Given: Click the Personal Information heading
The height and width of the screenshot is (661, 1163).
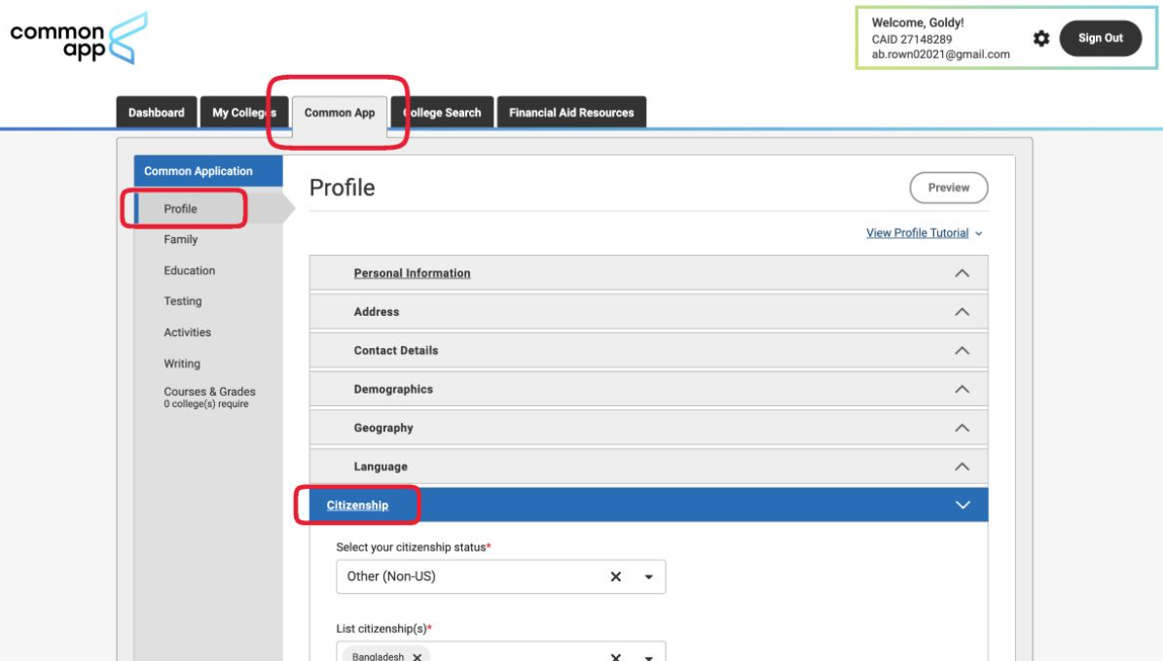Looking at the screenshot, I should [412, 273].
